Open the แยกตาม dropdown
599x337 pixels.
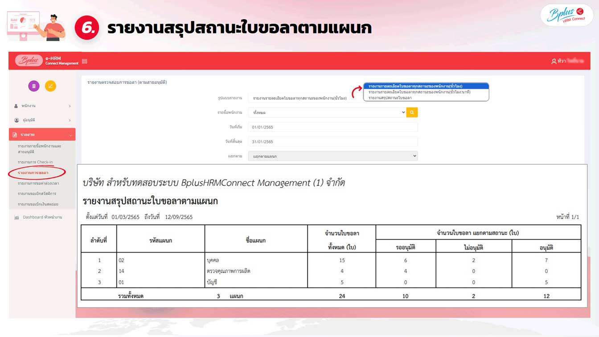[x=332, y=156]
